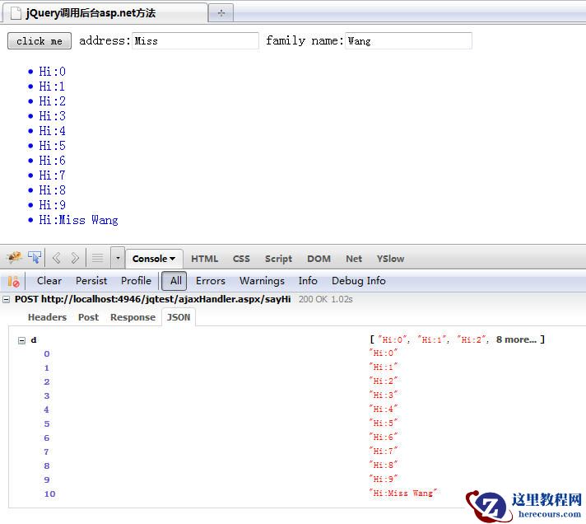Screen dimensions: 586x524
Task: Click JSON index 0 key
Action: click(47, 353)
